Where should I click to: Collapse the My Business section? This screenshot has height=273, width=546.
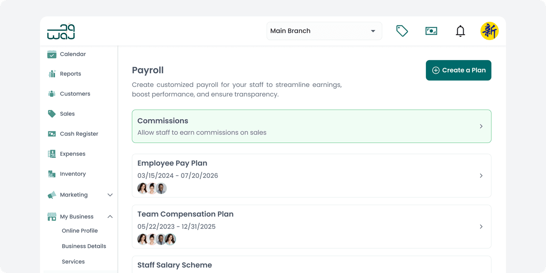click(110, 217)
